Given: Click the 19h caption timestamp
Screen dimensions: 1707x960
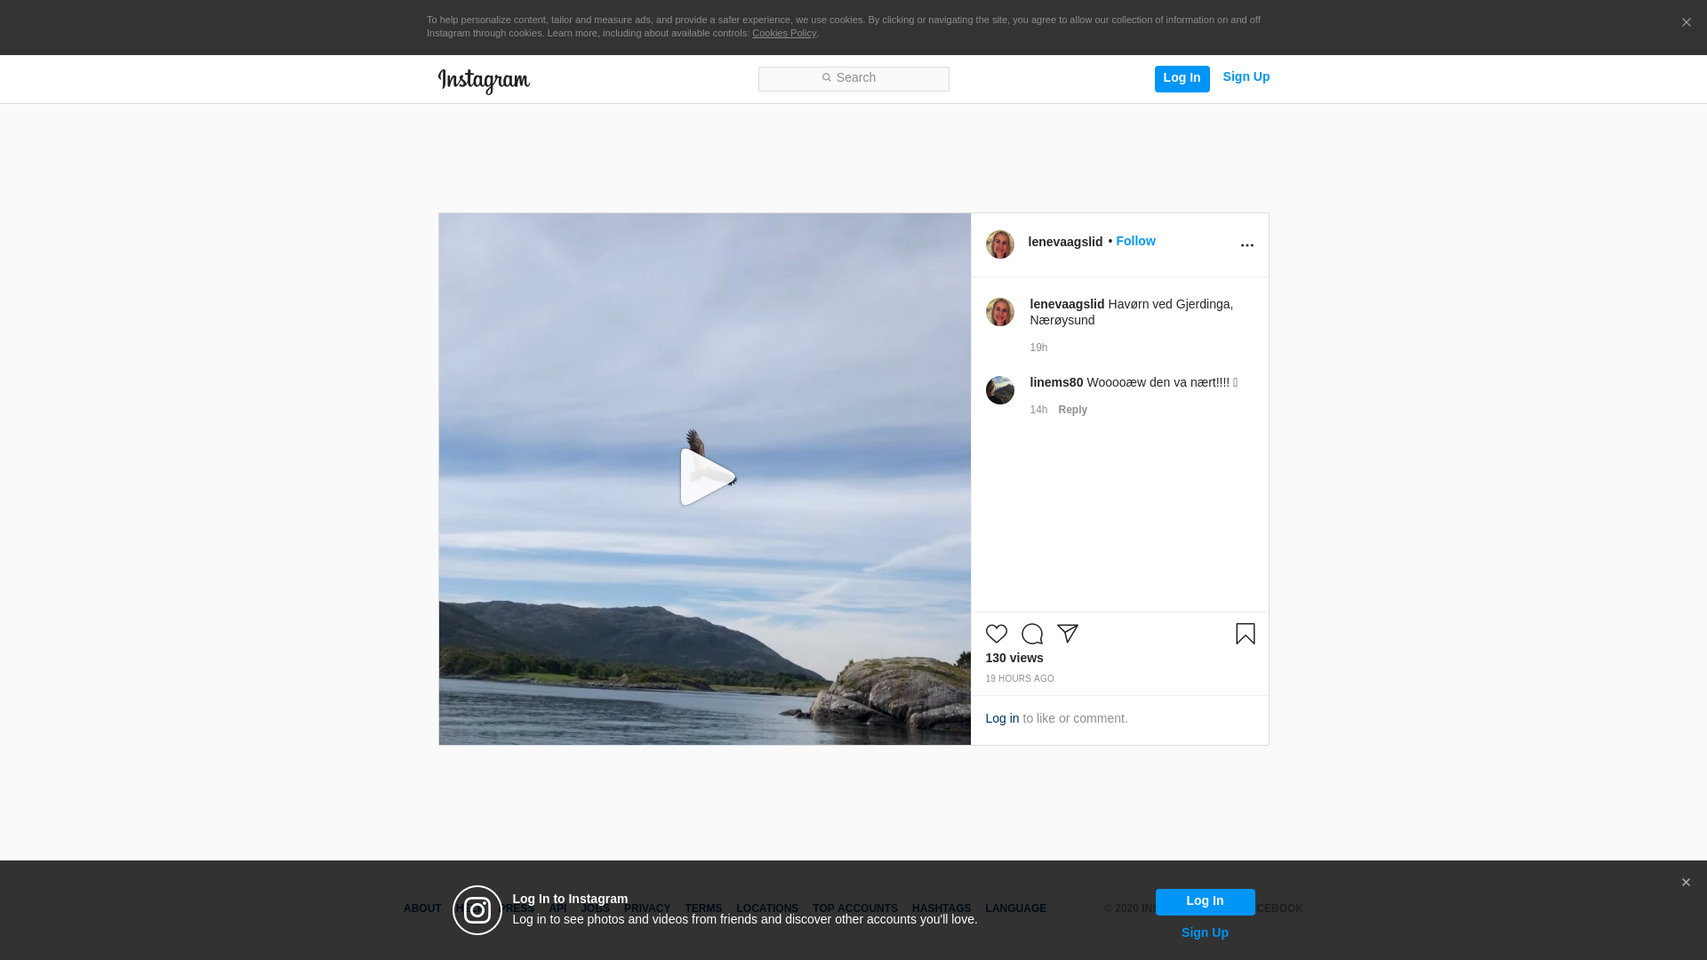Looking at the screenshot, I should pos(1038,348).
